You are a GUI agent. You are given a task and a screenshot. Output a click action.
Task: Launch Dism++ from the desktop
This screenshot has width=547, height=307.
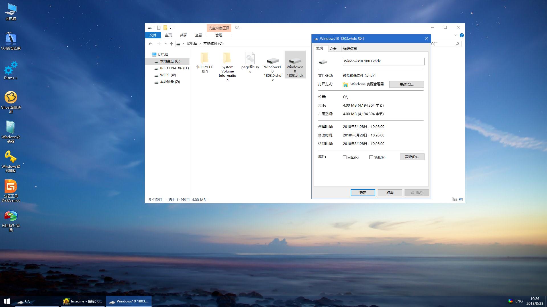11,71
